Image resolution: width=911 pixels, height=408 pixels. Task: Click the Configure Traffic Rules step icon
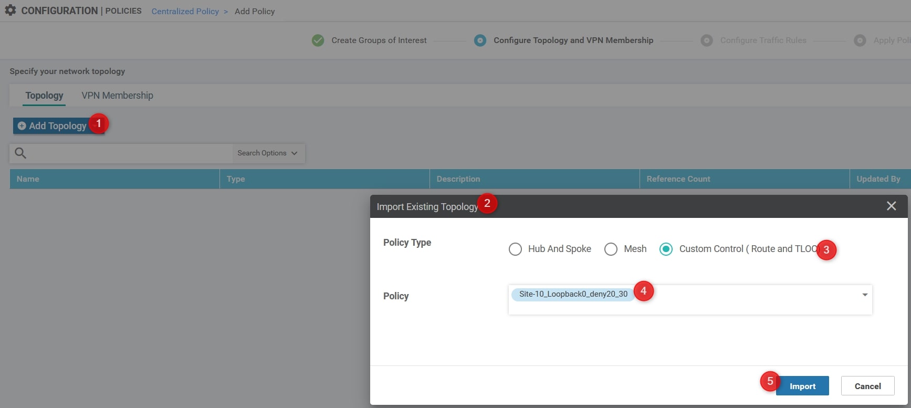[x=707, y=40]
